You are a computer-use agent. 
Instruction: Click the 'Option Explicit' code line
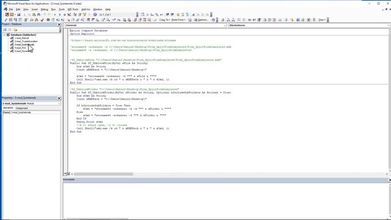pos(82,34)
